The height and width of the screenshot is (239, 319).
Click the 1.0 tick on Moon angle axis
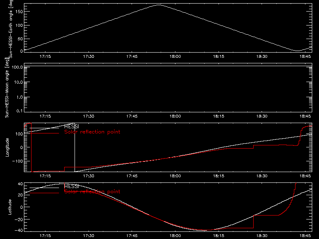click(20, 97)
